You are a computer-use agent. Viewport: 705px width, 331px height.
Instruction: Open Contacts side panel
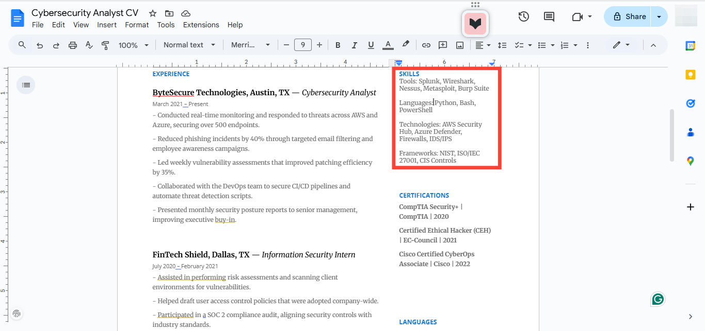point(691,132)
